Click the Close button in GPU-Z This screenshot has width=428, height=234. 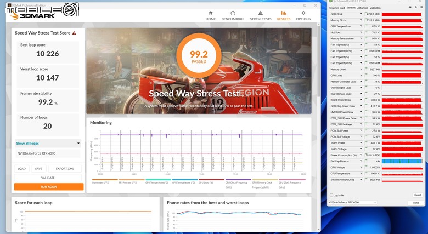point(416,203)
